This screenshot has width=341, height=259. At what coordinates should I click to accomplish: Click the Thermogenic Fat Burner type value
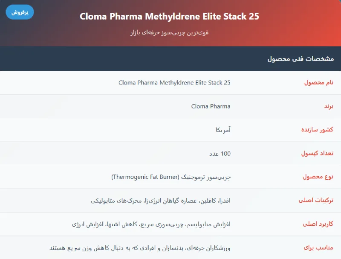[170, 177]
